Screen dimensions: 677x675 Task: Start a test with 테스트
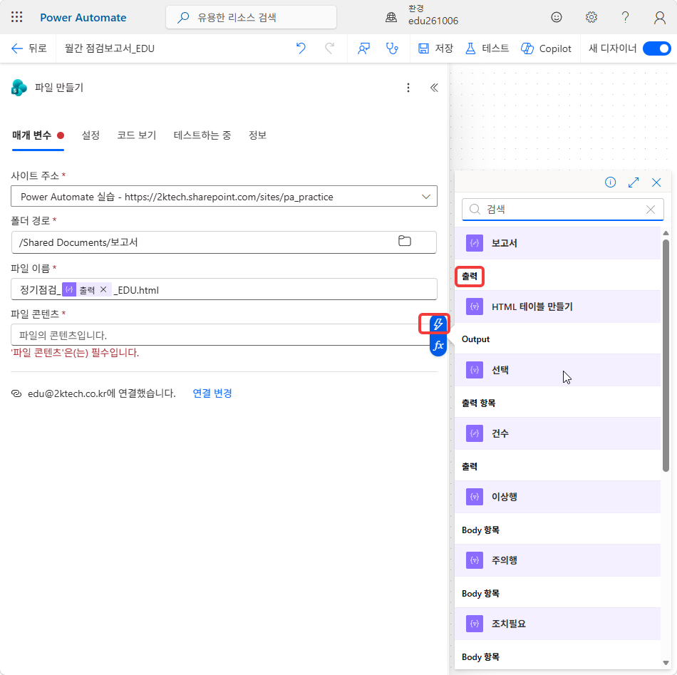tap(487, 48)
